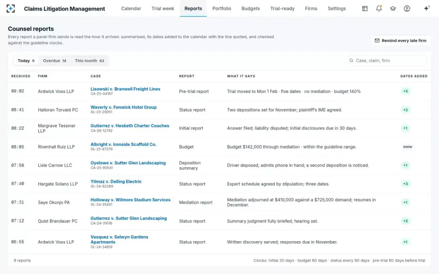Select the Reports tab
The height and width of the screenshot is (274, 439).
point(193,8)
